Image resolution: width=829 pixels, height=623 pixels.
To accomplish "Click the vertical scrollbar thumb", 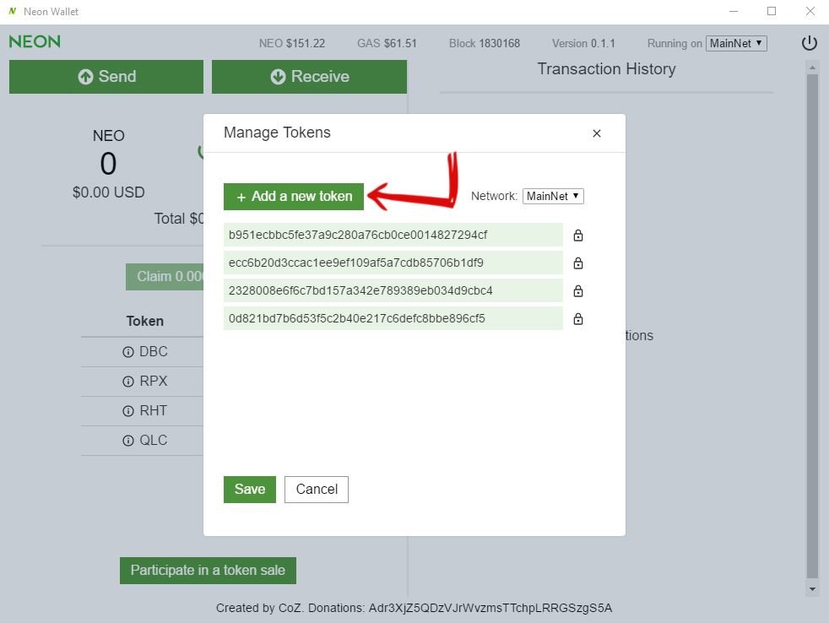I will (812, 327).
